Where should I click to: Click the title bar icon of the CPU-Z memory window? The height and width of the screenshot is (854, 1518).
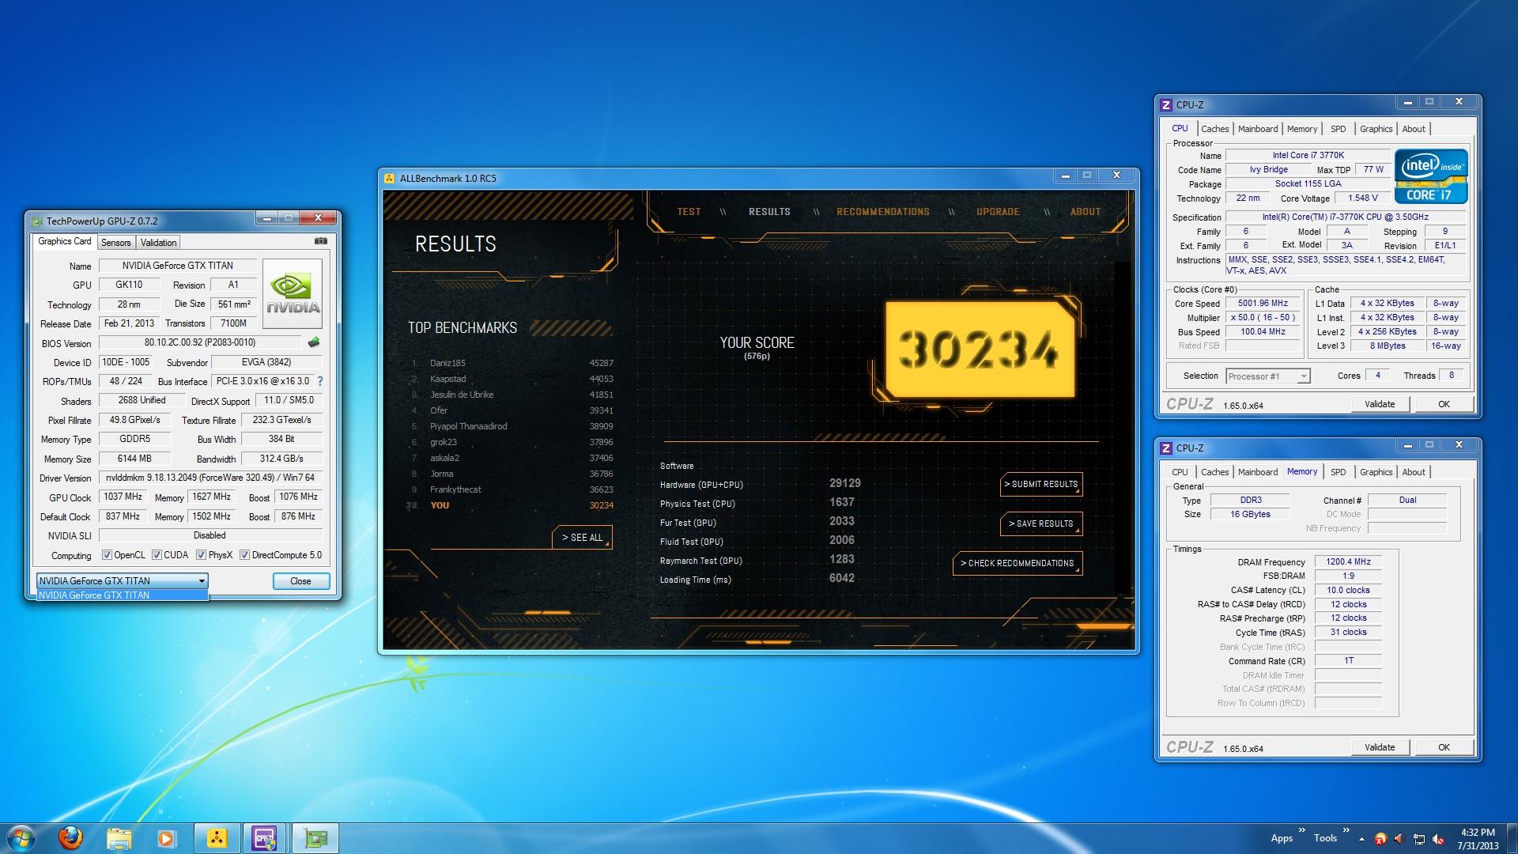coord(1166,448)
